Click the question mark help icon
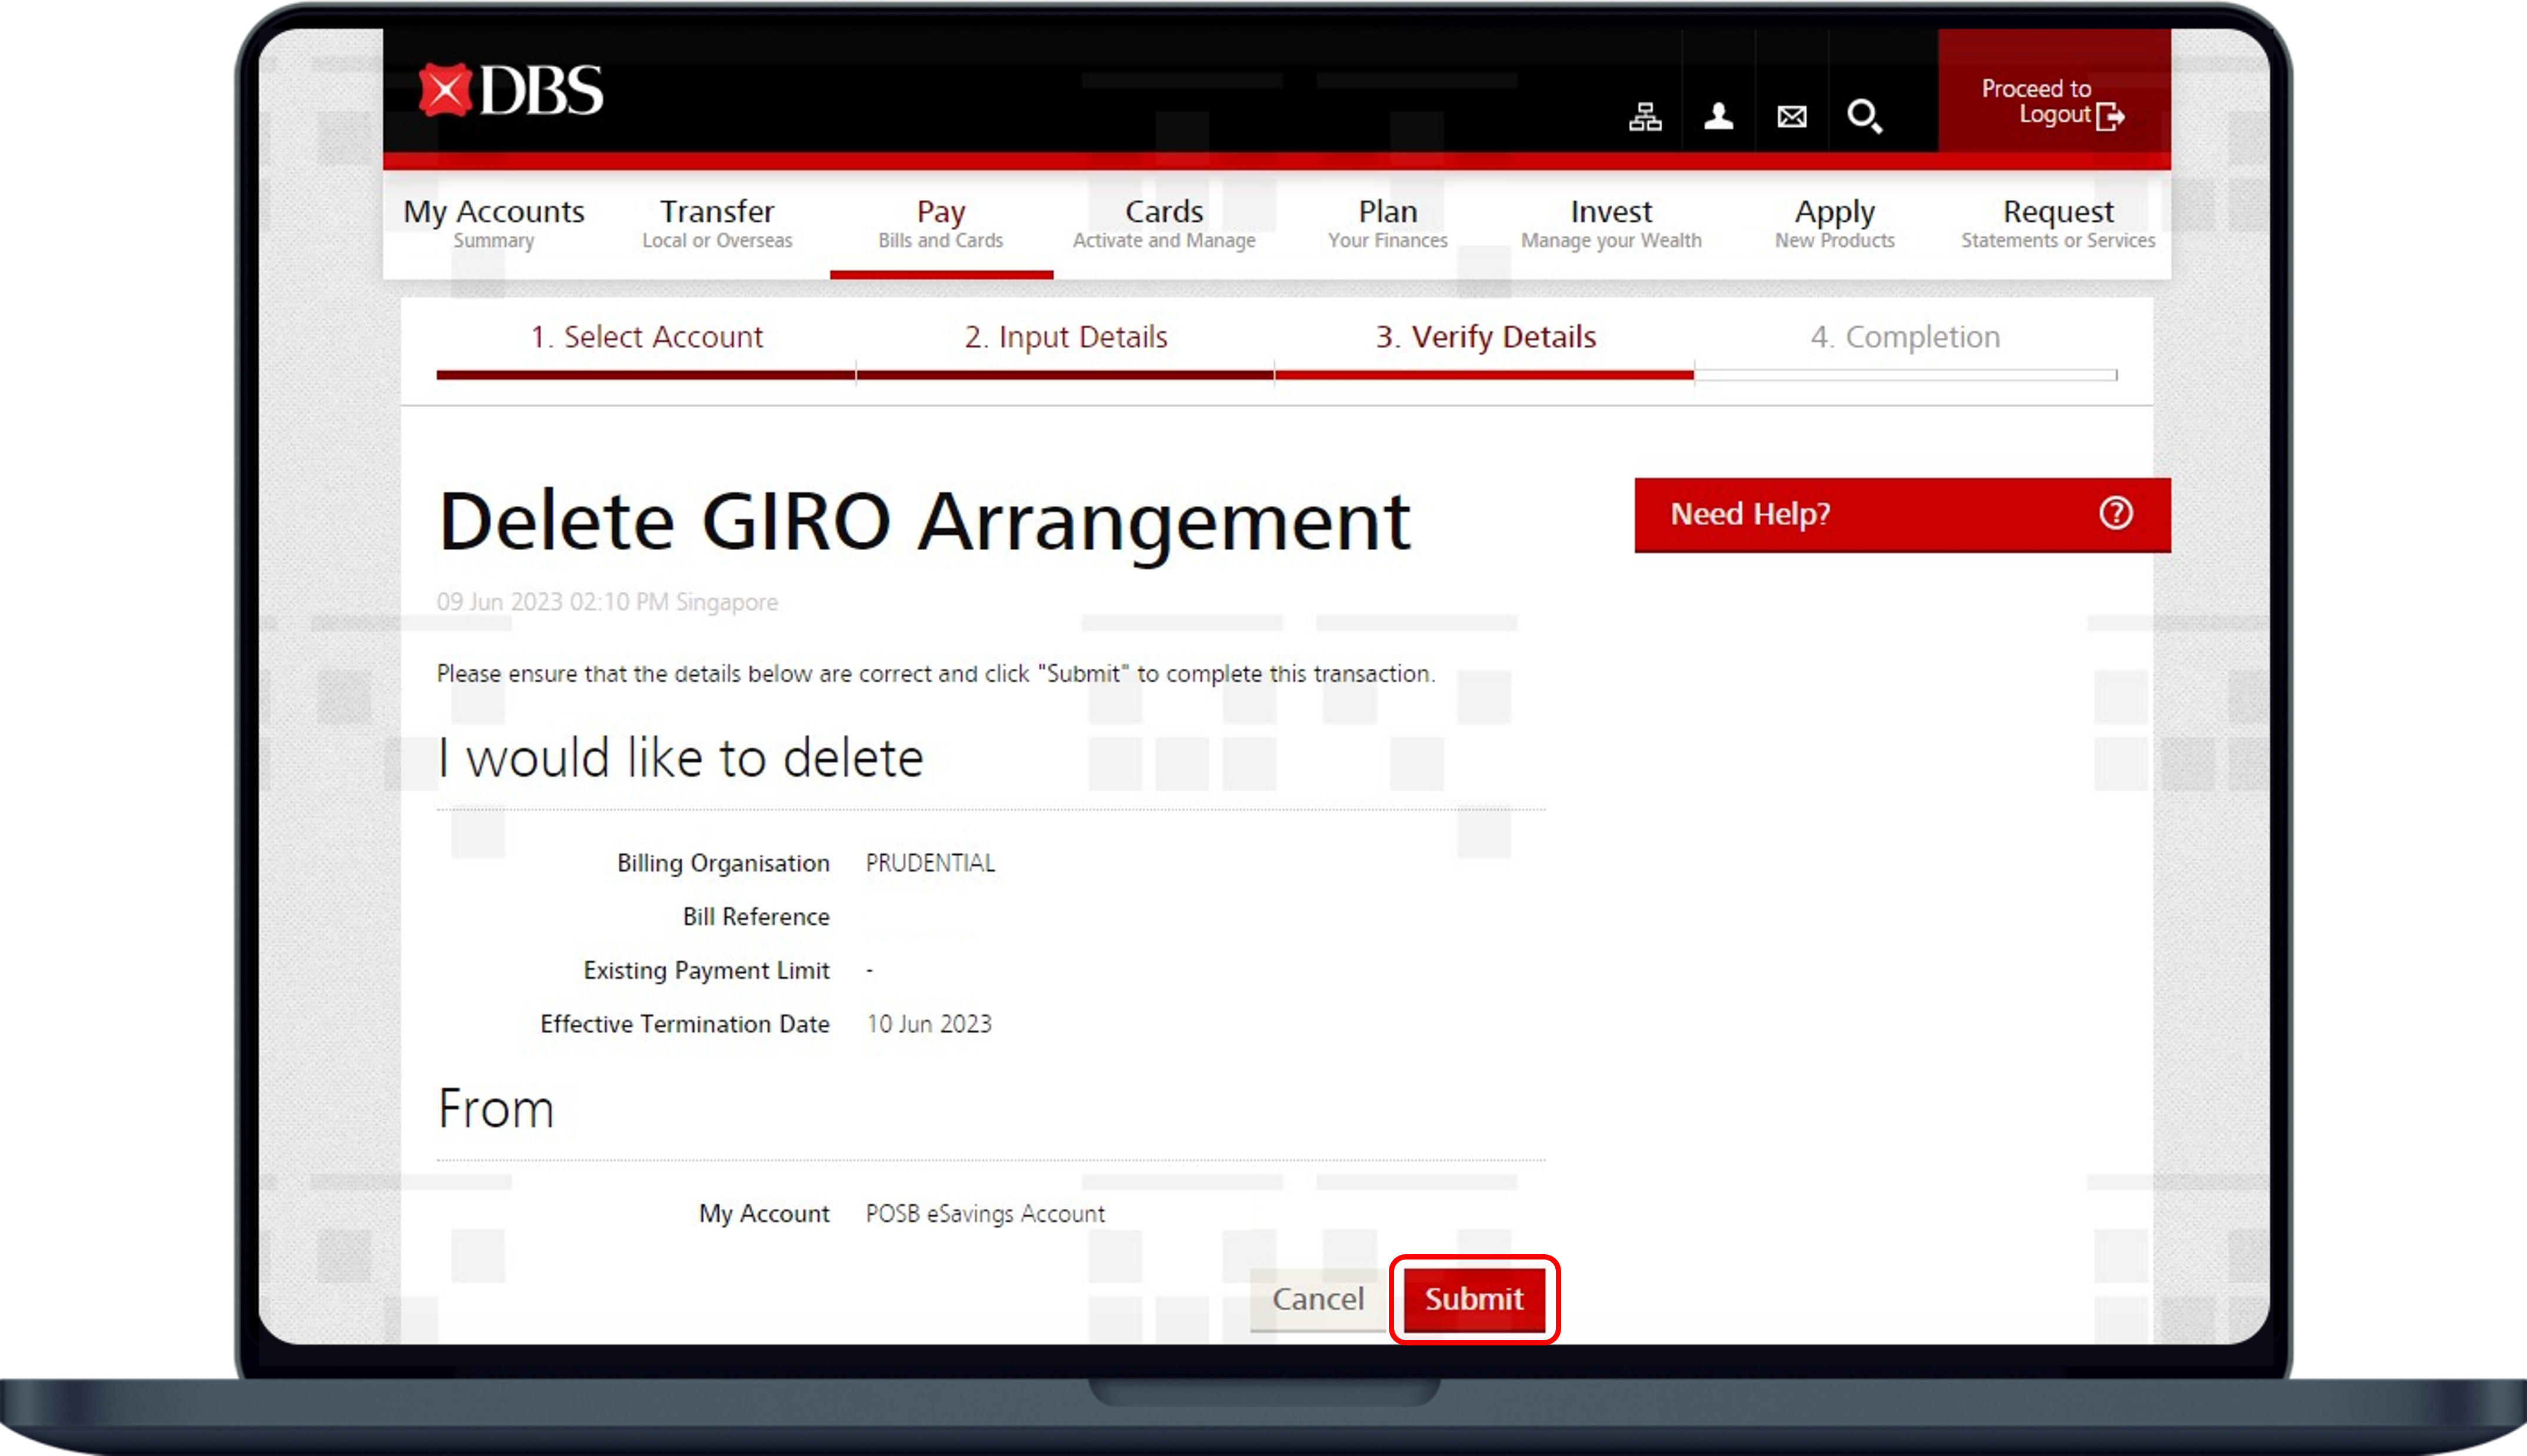Viewport: 2527px width, 1456px height. (x=2115, y=514)
